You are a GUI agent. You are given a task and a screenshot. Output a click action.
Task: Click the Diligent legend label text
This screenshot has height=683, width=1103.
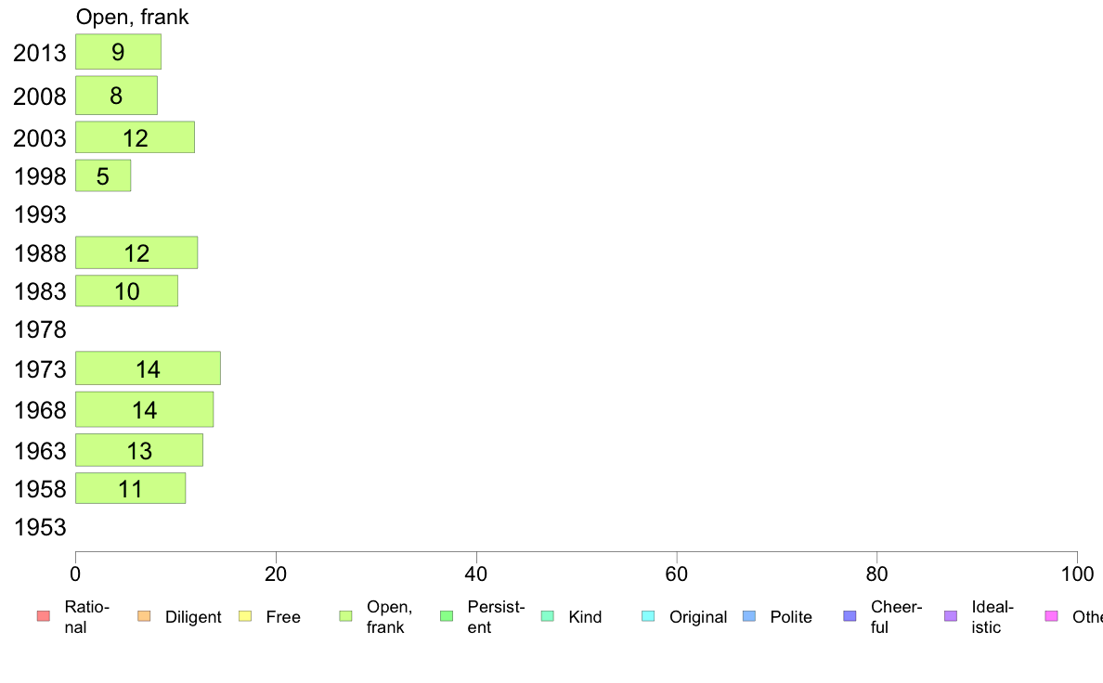click(x=193, y=617)
